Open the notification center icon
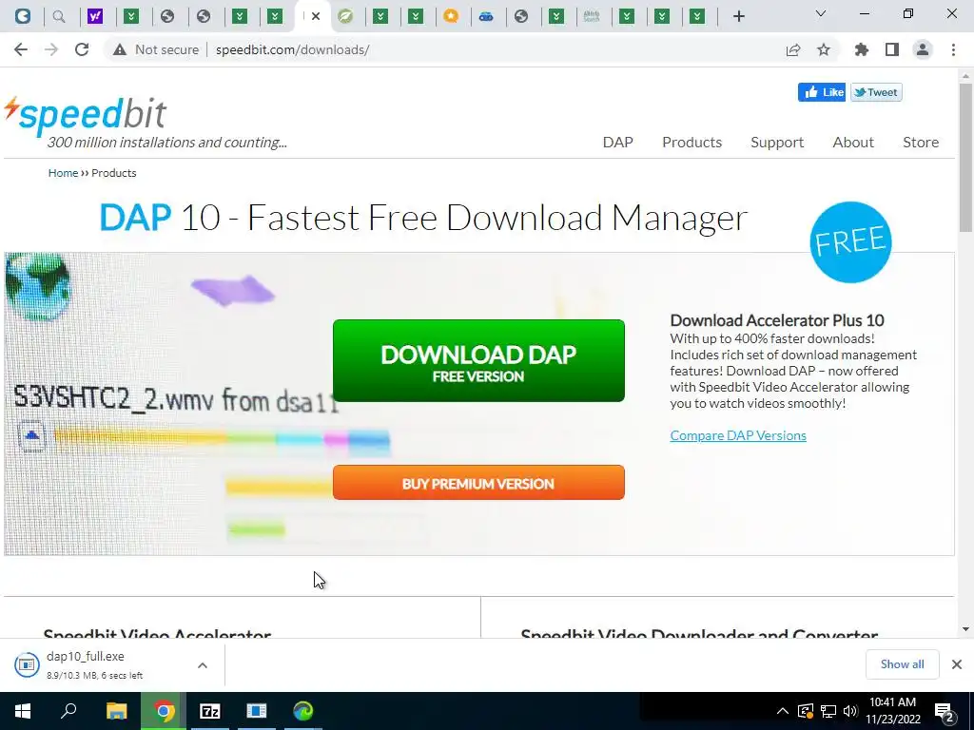Viewport: 974px width, 730px height. [x=945, y=711]
